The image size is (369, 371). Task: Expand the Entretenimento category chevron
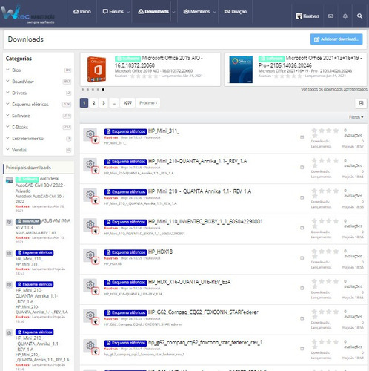[x=7, y=138]
